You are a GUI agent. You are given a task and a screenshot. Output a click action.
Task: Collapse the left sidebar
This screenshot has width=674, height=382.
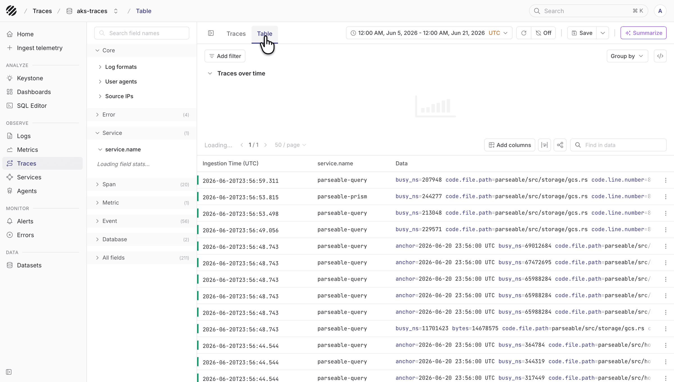tap(9, 372)
